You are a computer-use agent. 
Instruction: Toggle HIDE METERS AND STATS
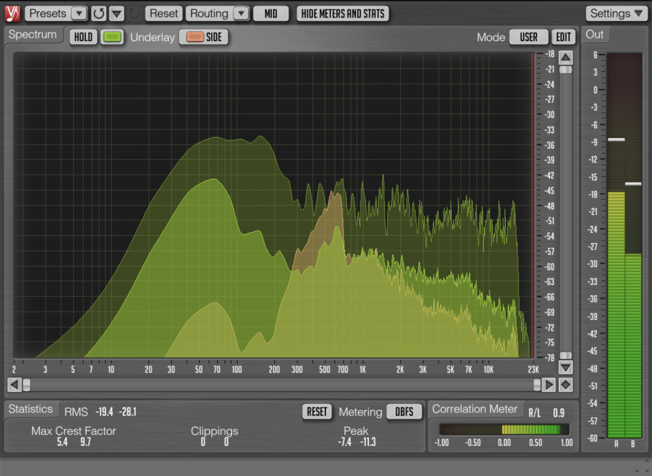(343, 14)
